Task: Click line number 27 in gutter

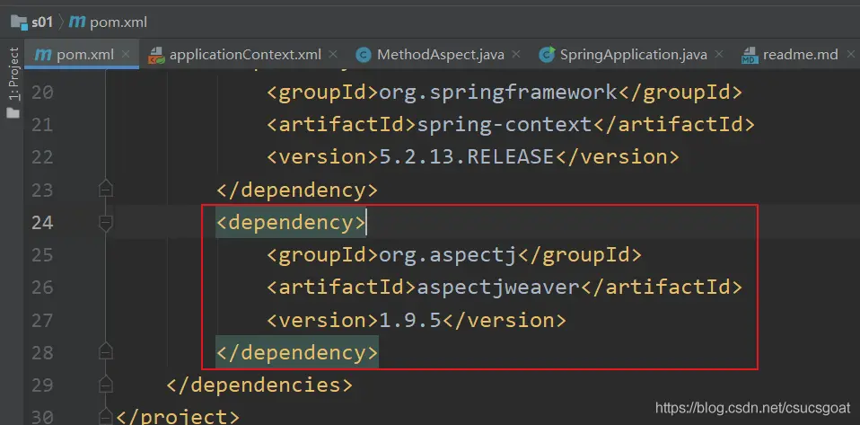Action: coord(42,320)
